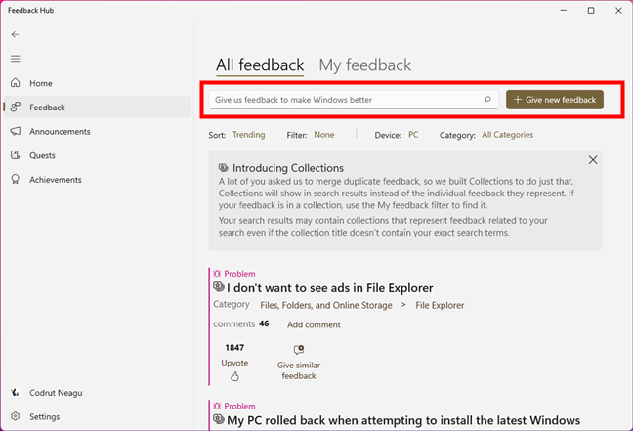Click the Upvote label
The height and width of the screenshot is (431, 633).
(234, 363)
